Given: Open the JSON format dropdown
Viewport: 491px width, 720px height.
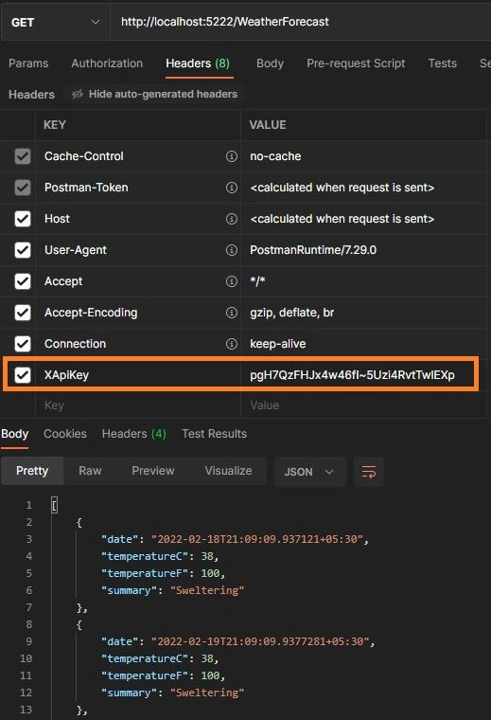Looking at the screenshot, I should click(309, 472).
